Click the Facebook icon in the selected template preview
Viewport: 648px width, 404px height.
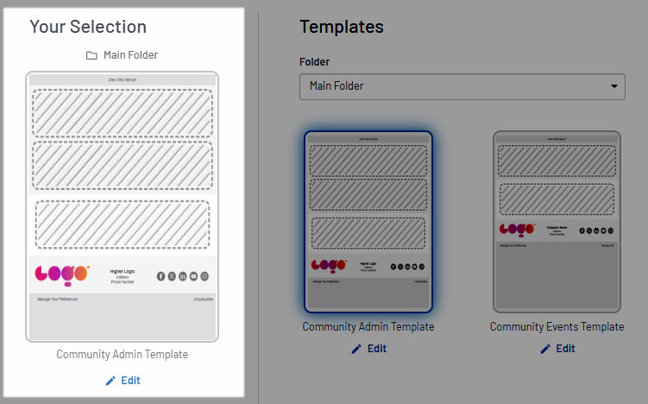160,276
